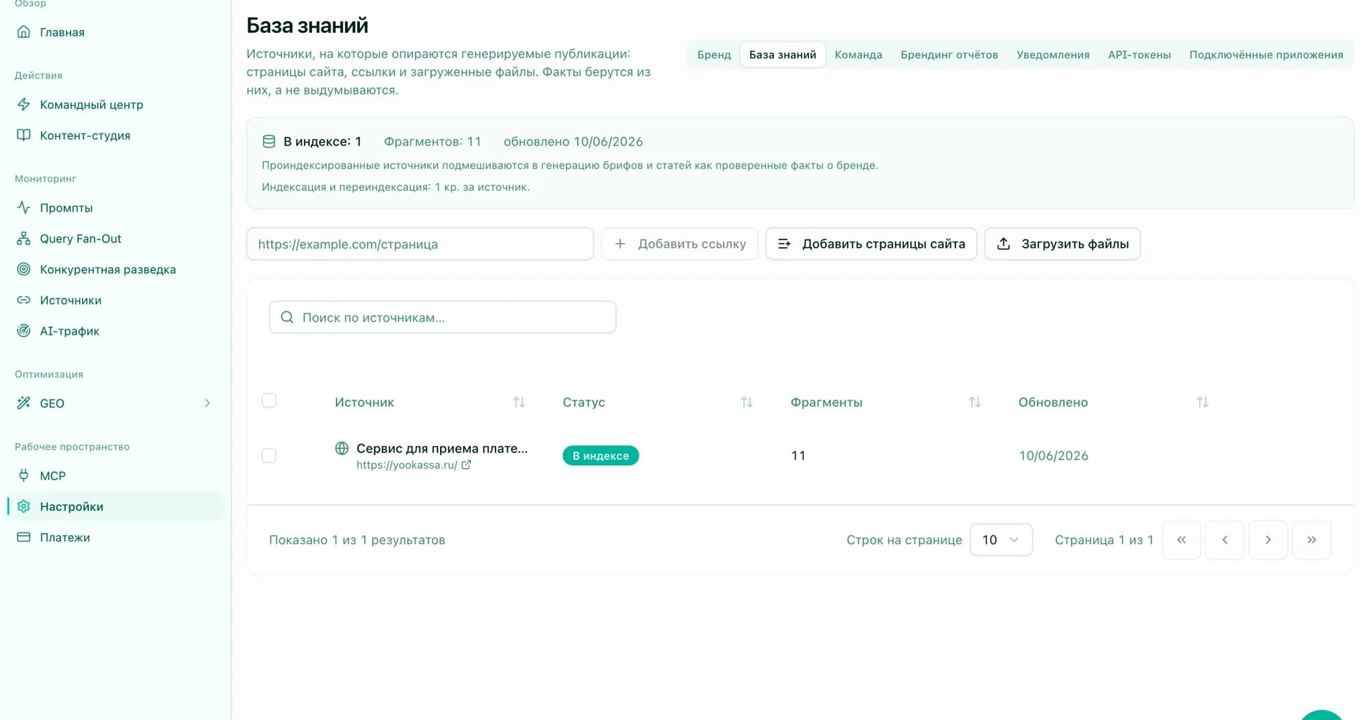Switch to the Команда tab

[858, 55]
